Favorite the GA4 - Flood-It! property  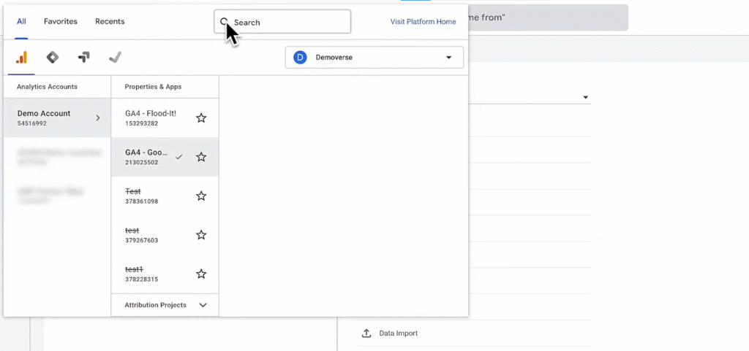coord(201,118)
